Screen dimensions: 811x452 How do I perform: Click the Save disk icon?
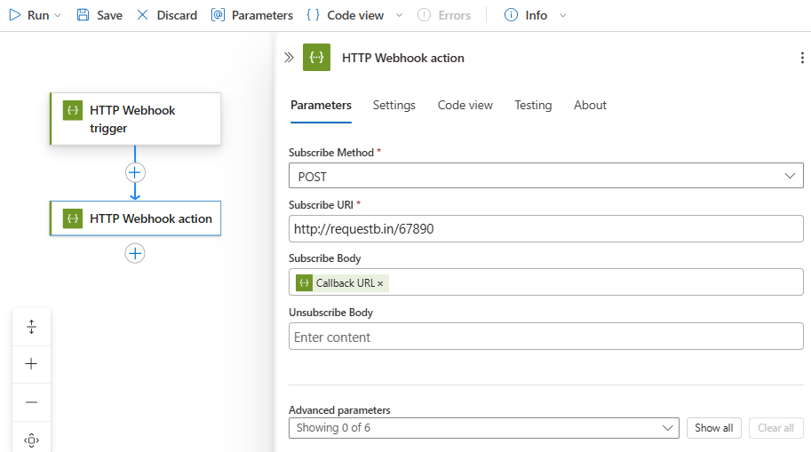point(83,15)
